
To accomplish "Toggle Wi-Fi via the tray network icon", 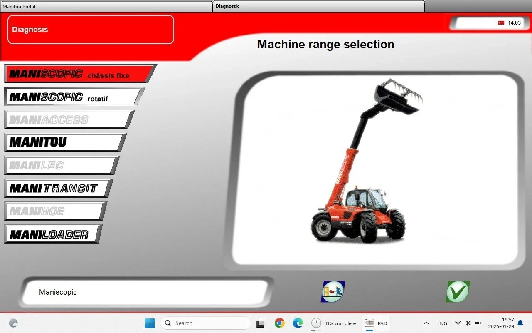I will (458, 323).
